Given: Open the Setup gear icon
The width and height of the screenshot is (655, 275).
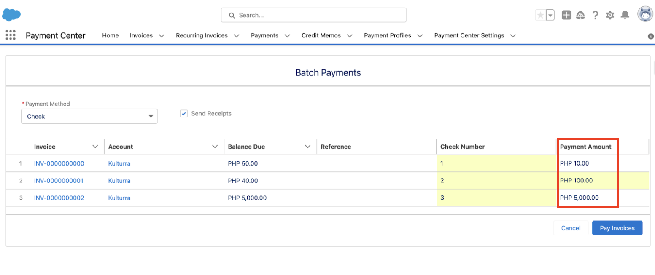Looking at the screenshot, I should (x=610, y=15).
